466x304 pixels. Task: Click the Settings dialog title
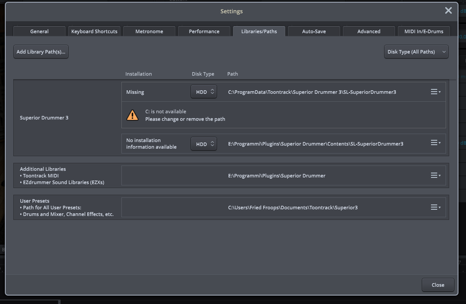pyautogui.click(x=232, y=11)
